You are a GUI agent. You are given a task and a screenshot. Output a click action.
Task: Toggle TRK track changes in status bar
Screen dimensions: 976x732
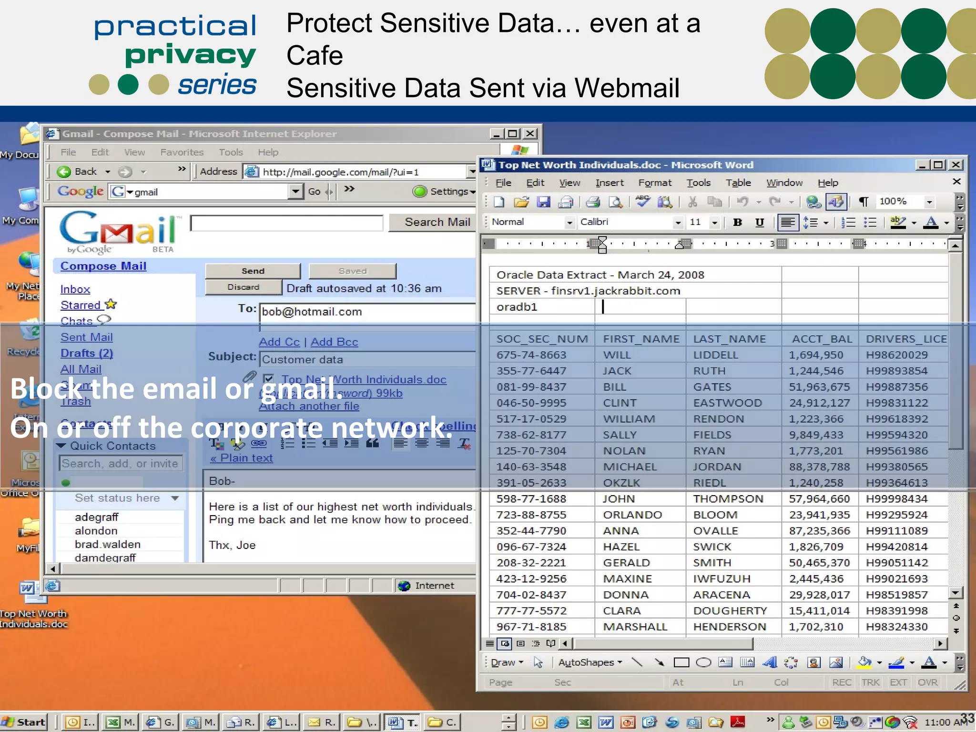pyautogui.click(x=871, y=682)
